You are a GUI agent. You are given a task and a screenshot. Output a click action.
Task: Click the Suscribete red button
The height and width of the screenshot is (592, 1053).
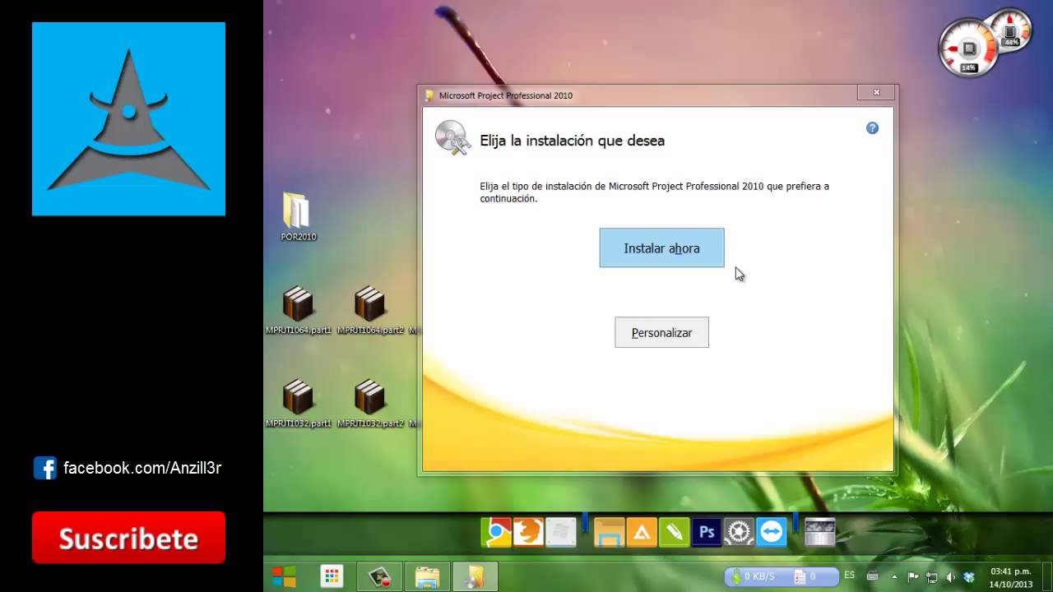tap(128, 538)
